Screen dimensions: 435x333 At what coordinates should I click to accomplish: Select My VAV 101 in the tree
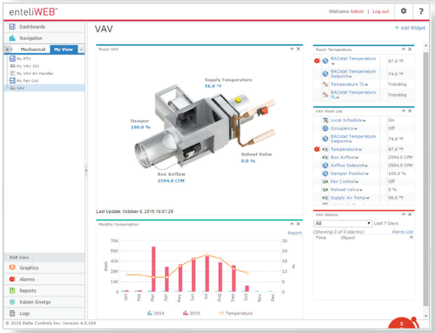(x=28, y=66)
